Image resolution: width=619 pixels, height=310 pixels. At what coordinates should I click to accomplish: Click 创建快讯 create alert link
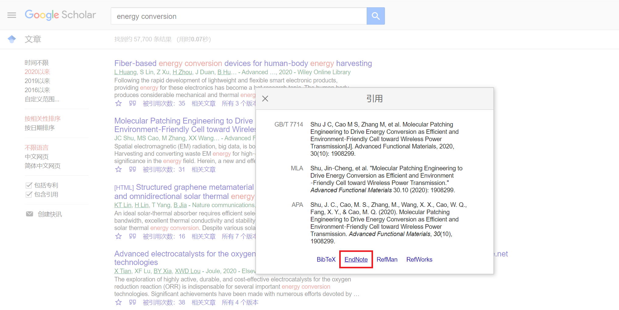point(50,214)
